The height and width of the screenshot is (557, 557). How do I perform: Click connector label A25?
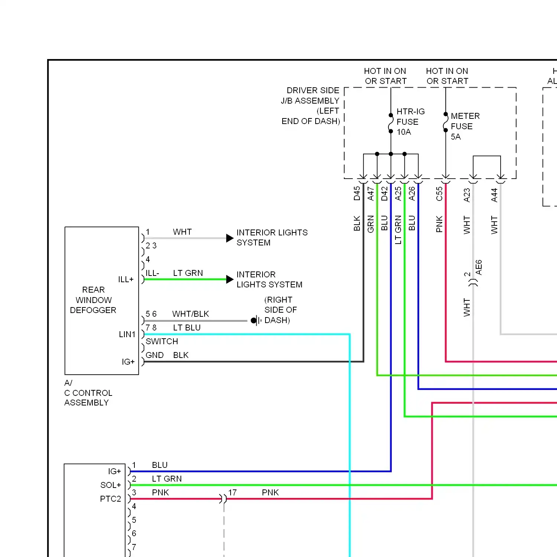pyautogui.click(x=398, y=193)
